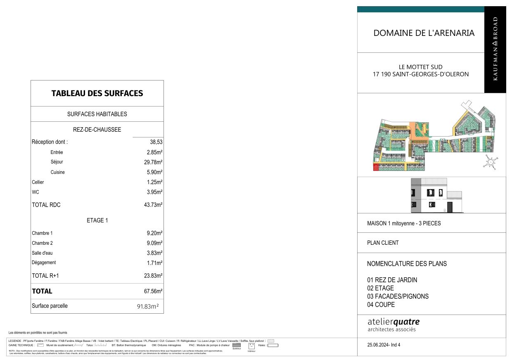
Task: Click the DOMAINE DE L'ARENARIA title
Action: click(424, 33)
